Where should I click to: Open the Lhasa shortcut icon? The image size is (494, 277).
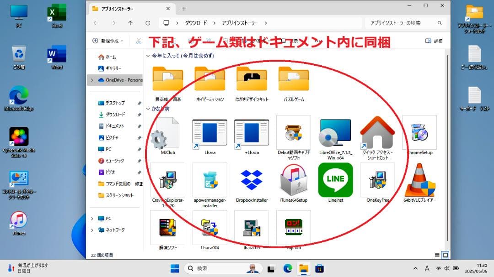pyautogui.click(x=210, y=133)
